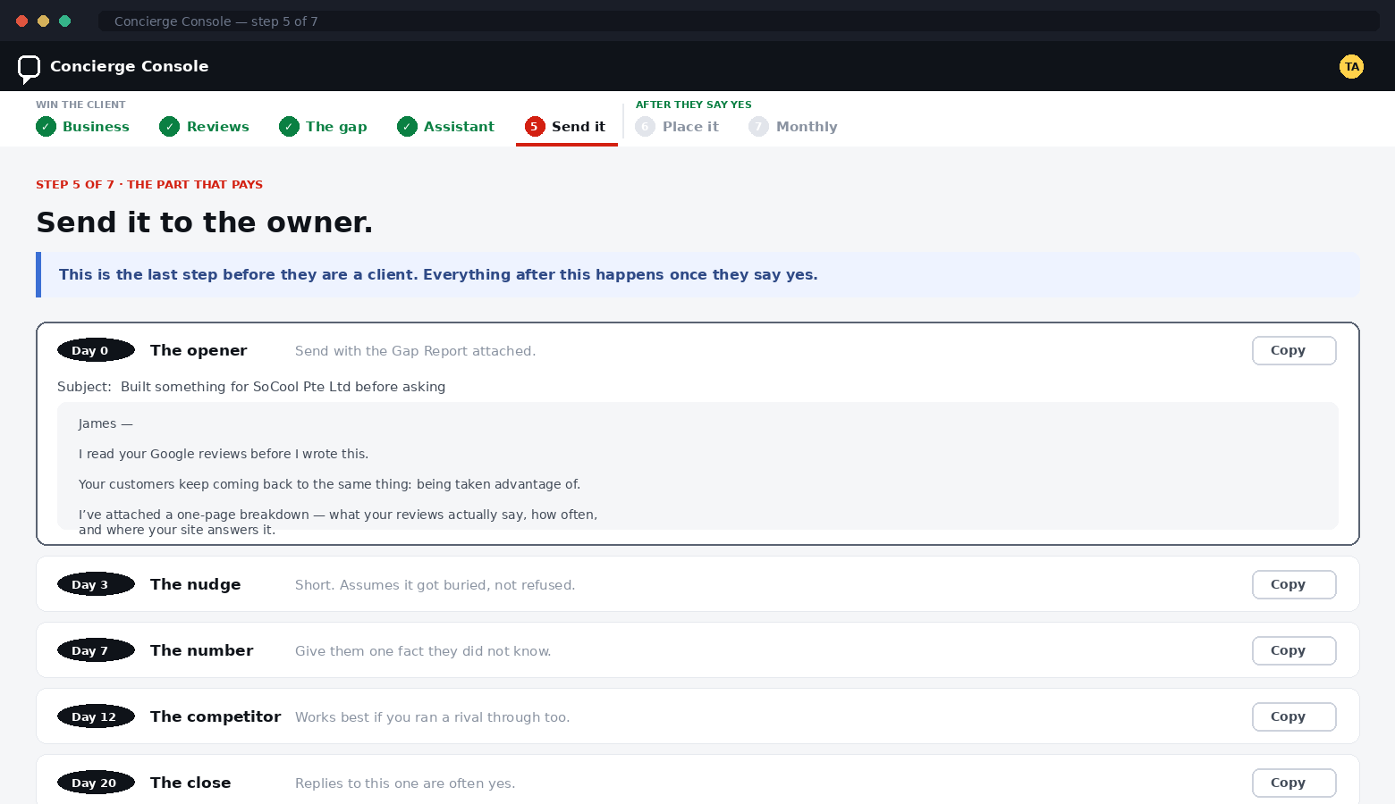Copy The nudge email
The image size is (1395, 804).
[1294, 585]
